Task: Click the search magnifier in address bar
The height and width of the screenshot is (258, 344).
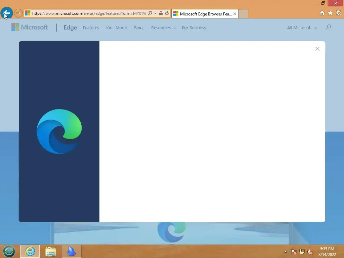Action: [150, 13]
